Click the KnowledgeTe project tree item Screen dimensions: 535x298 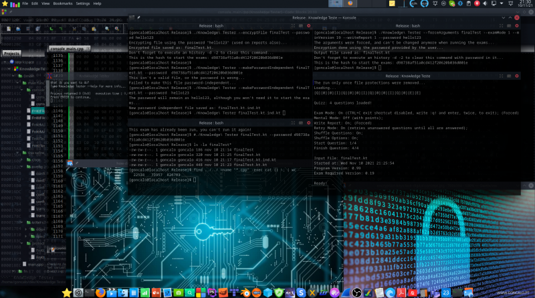tap(33, 68)
